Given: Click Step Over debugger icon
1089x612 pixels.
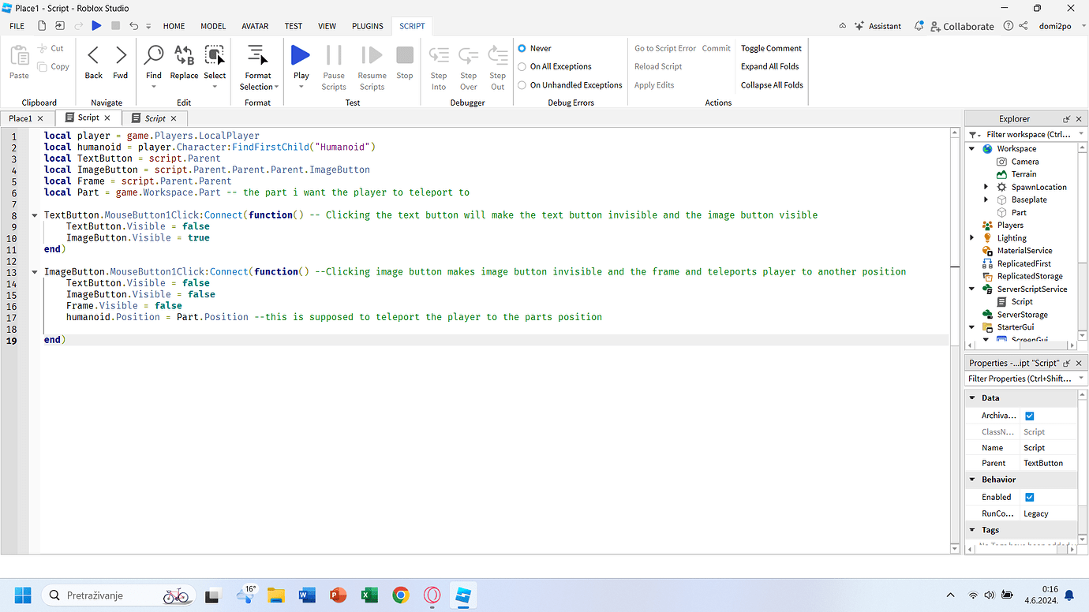Looking at the screenshot, I should tap(469, 55).
